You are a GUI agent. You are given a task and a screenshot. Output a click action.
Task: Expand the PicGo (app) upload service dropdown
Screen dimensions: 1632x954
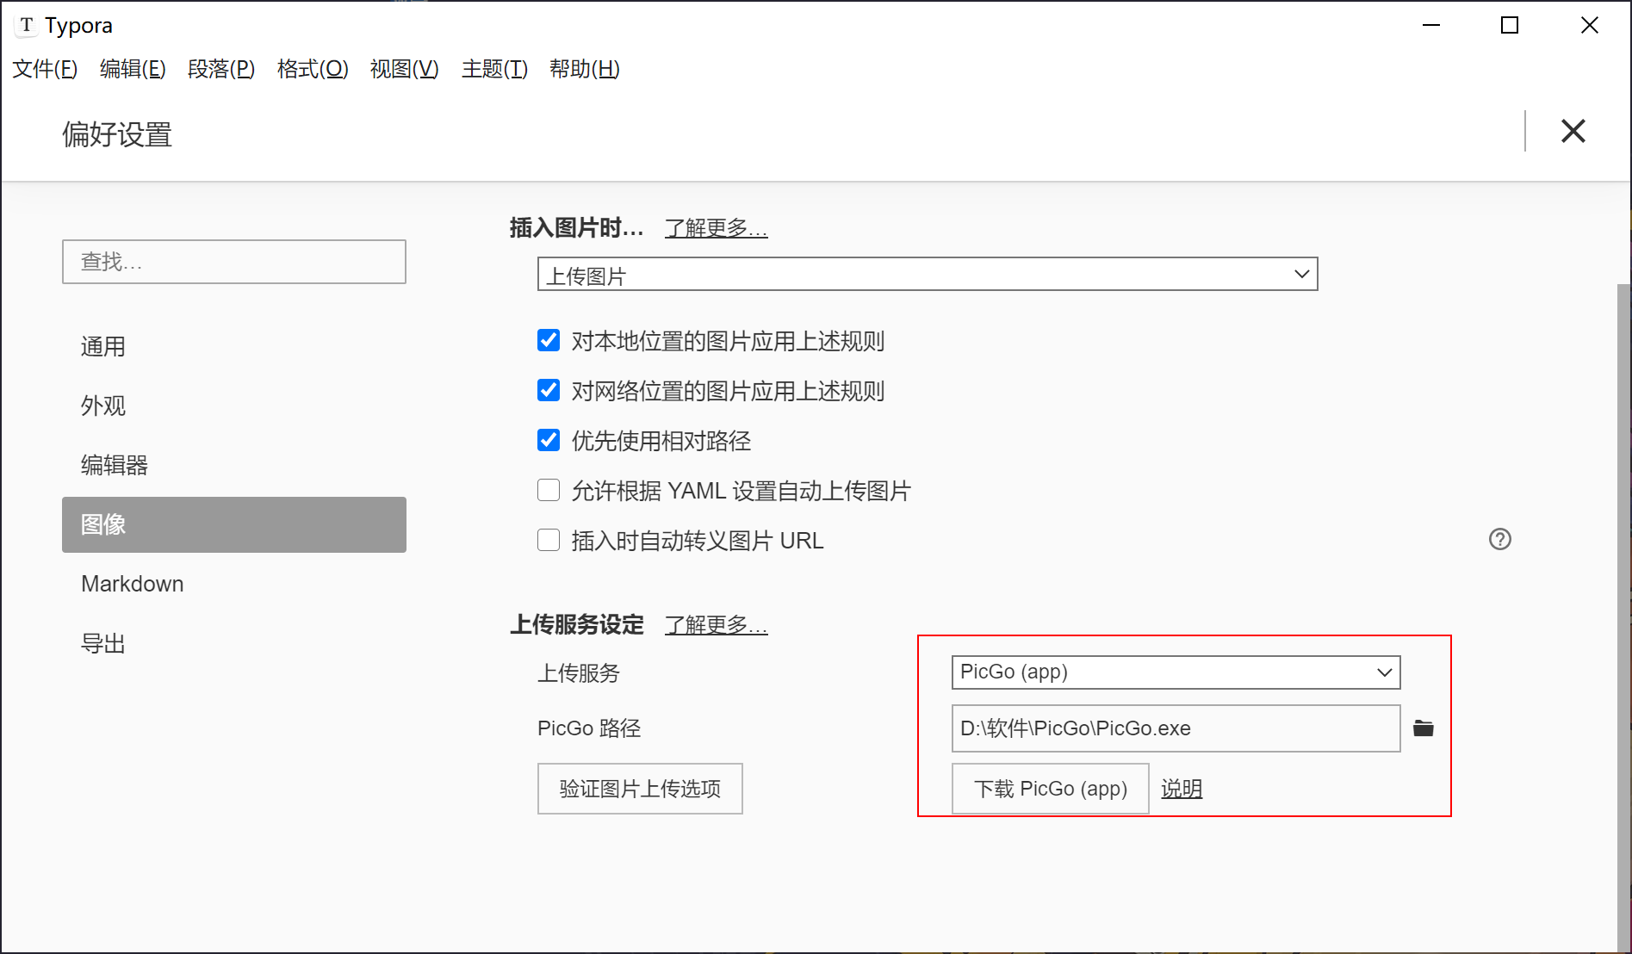tap(1175, 672)
